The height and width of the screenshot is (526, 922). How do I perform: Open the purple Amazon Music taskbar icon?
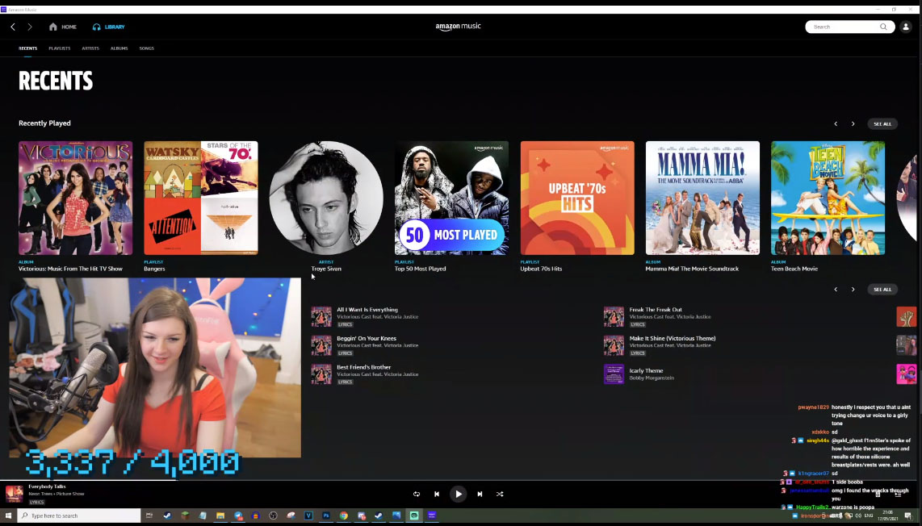pyautogui.click(x=432, y=516)
